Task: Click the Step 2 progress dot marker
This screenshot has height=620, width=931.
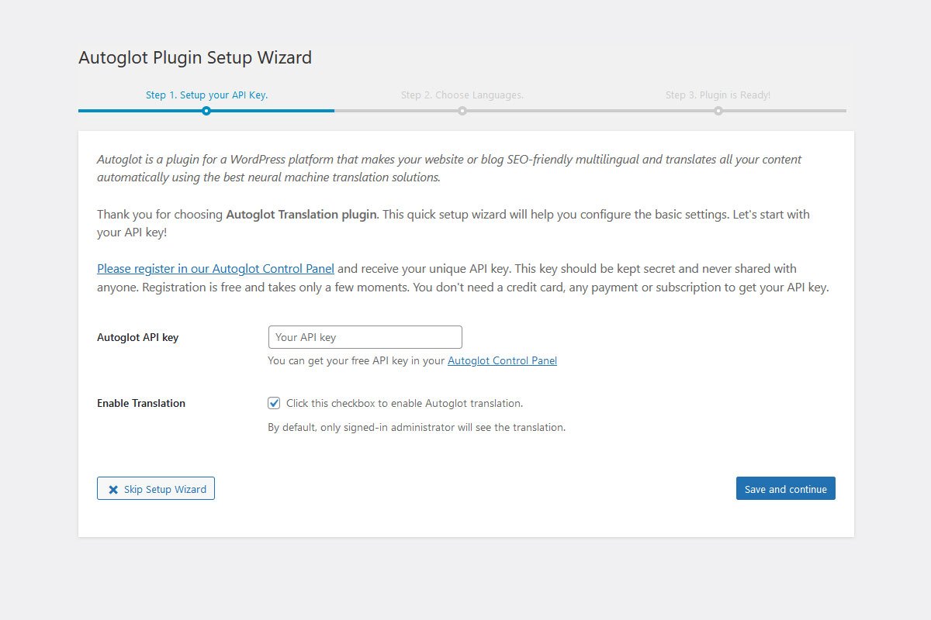Action: click(x=462, y=111)
